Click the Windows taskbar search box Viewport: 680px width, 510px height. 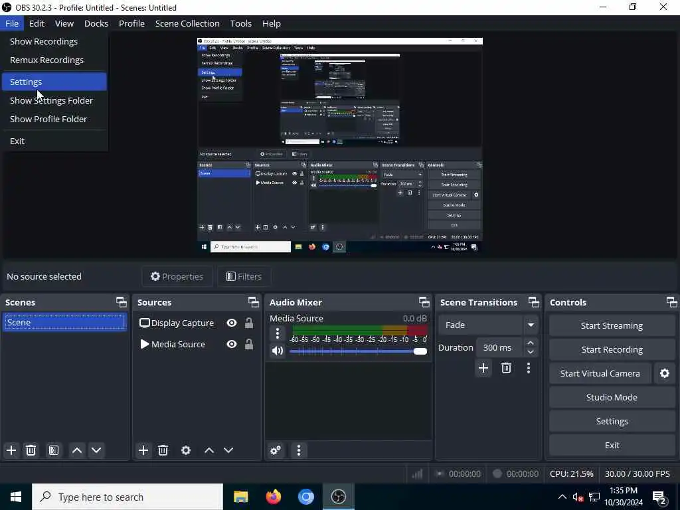tap(127, 497)
